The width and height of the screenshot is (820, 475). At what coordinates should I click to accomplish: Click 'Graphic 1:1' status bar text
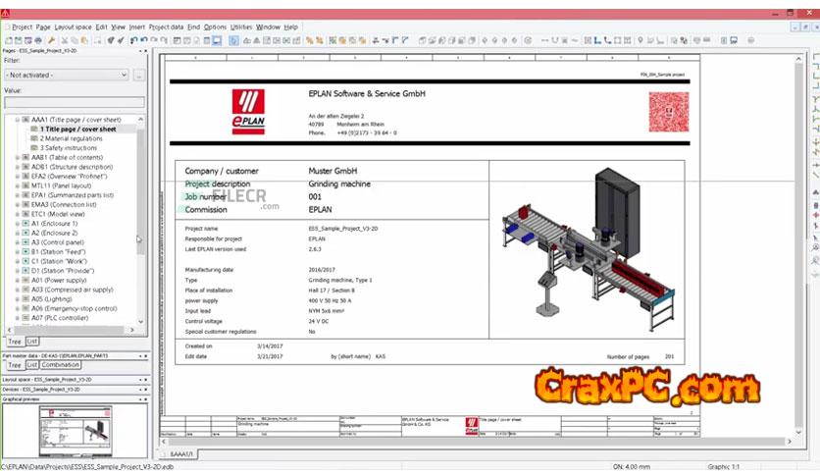[723, 466]
